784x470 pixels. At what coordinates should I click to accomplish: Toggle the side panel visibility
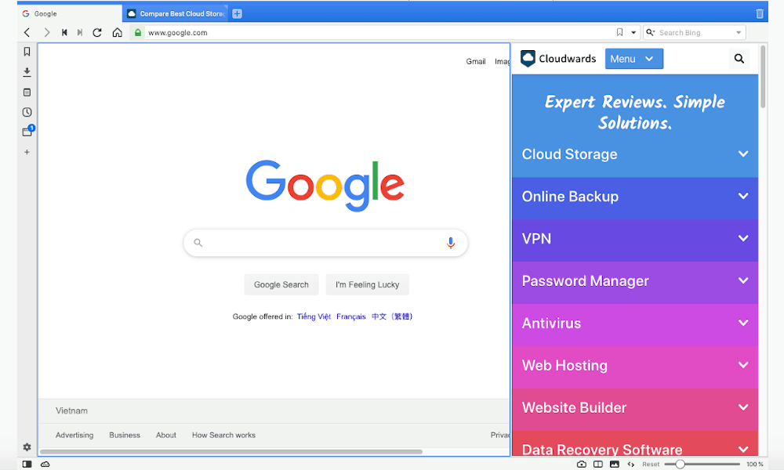click(x=27, y=464)
